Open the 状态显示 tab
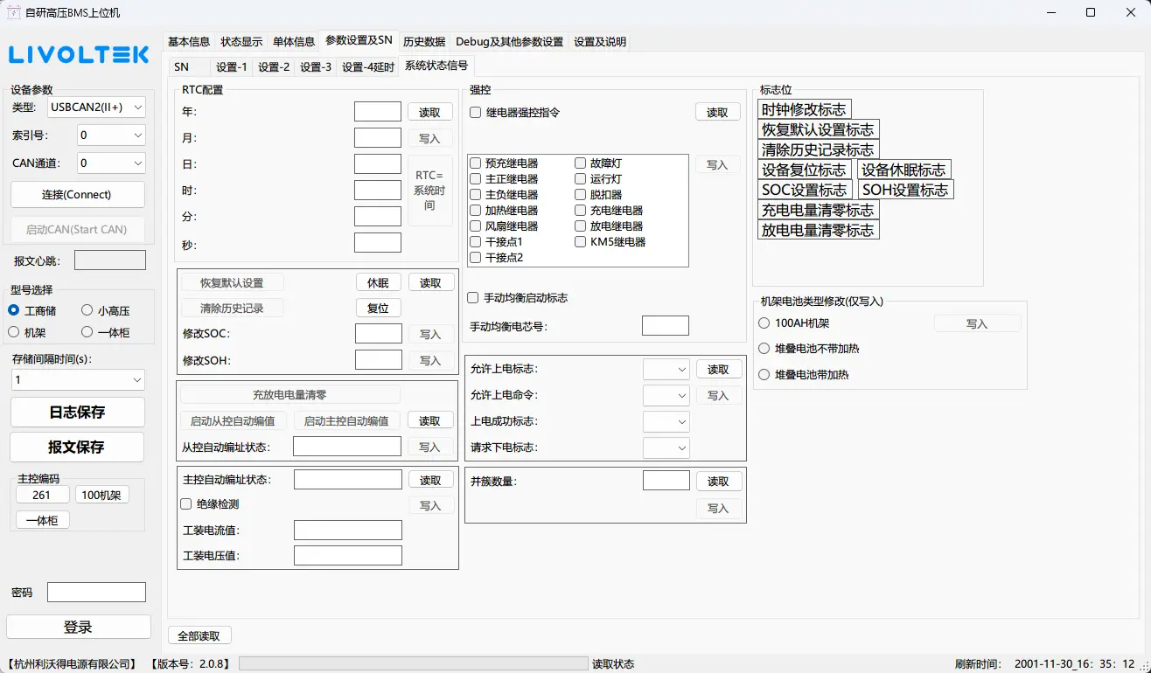1151x673 pixels. click(x=241, y=42)
